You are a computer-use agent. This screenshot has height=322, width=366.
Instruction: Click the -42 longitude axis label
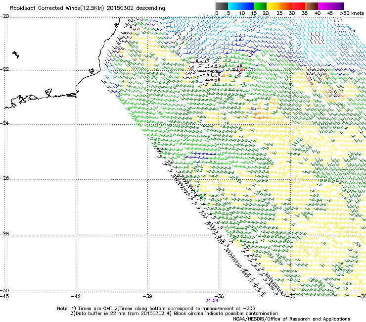(76, 296)
